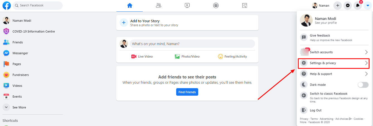
Task: Open Fundraisers heart icon in sidebar
Action: click(6, 75)
